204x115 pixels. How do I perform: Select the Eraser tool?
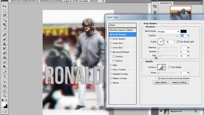(4, 53)
